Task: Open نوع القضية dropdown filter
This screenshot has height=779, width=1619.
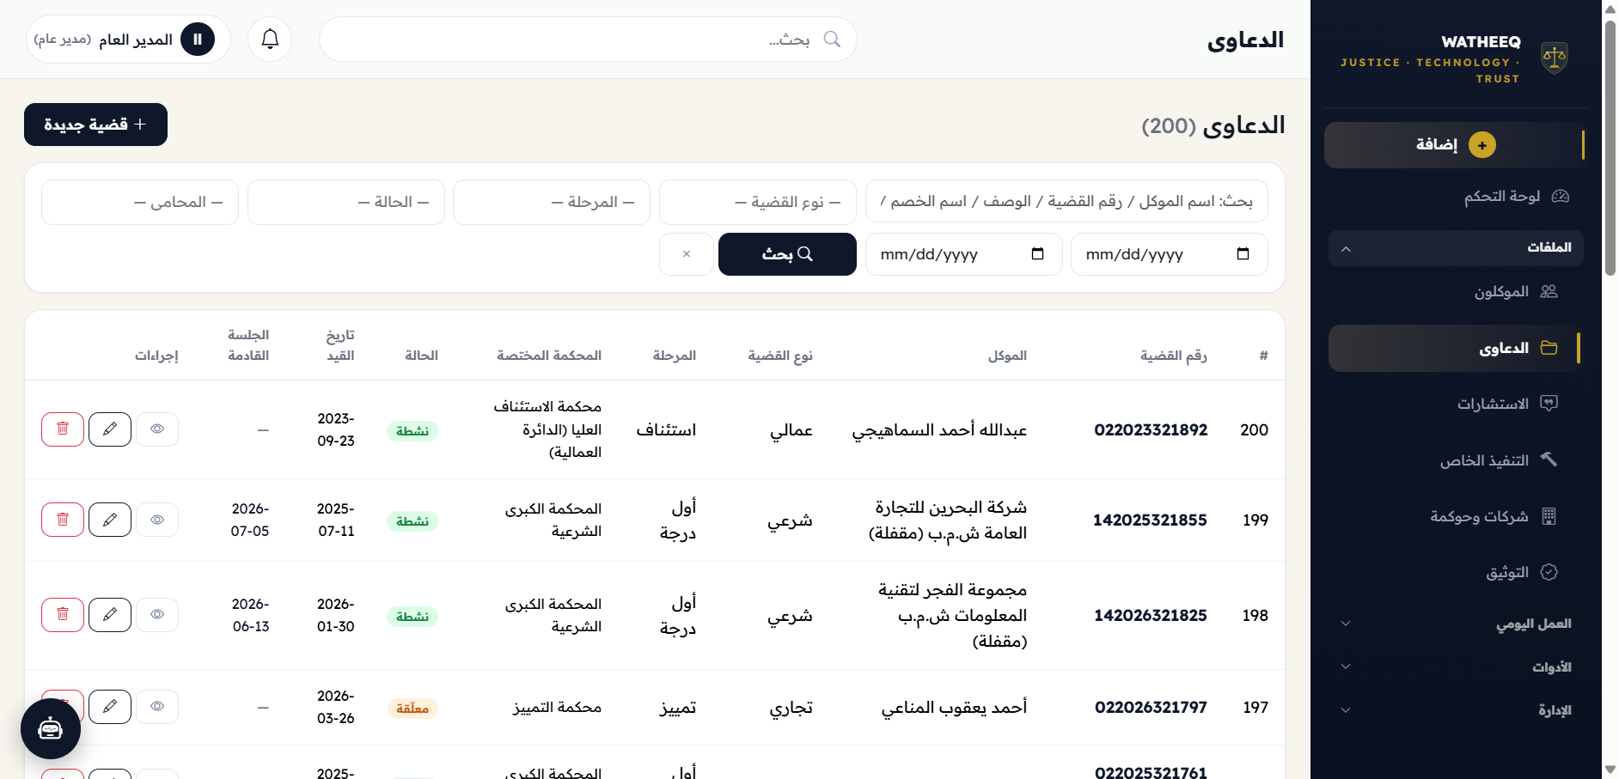Action: coord(758,202)
